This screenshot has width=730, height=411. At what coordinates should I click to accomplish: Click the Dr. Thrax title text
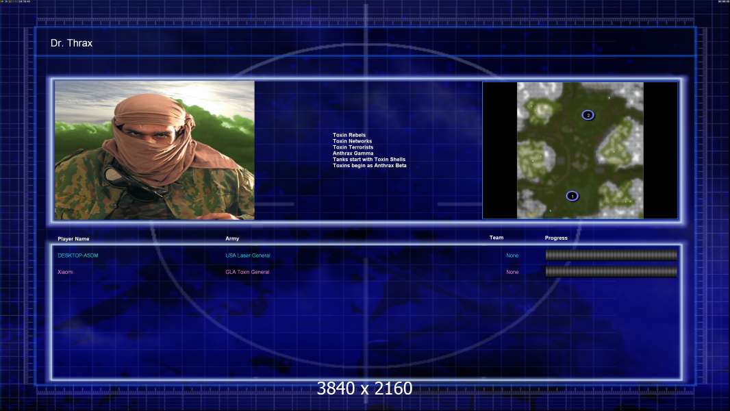pos(71,43)
